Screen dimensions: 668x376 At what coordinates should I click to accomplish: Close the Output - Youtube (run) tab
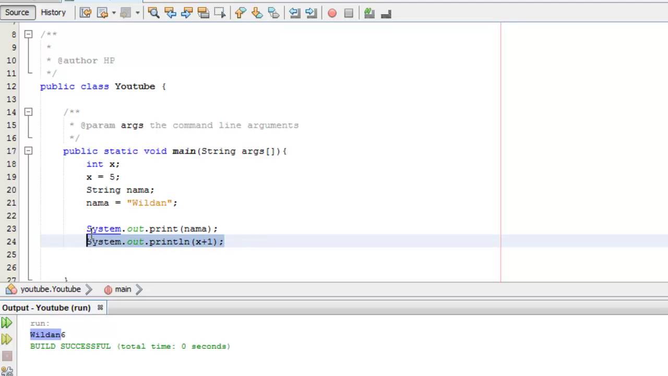100,308
